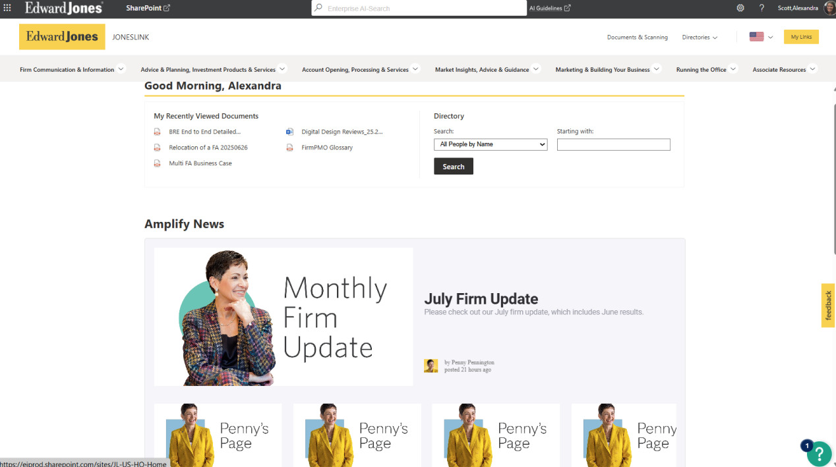Image resolution: width=836 pixels, height=467 pixels.
Task: Click Edward Jones logo in top black bar
Action: coord(64,8)
